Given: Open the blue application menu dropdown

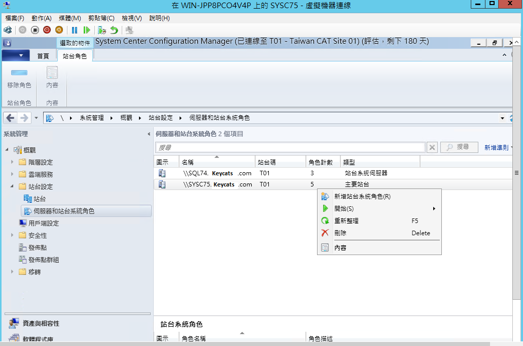Looking at the screenshot, I should (16, 55).
